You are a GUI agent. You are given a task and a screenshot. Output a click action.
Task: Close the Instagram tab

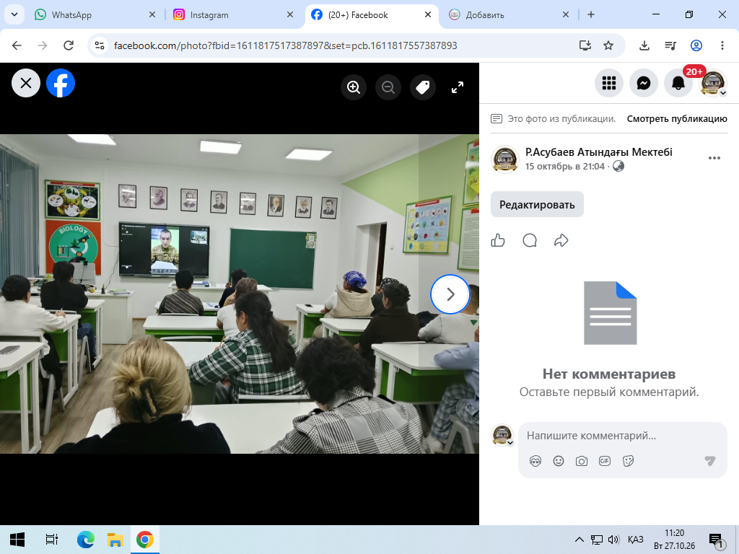(290, 15)
